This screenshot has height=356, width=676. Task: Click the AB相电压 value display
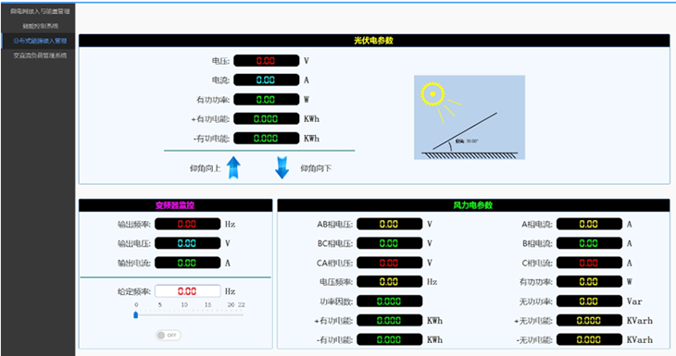click(x=389, y=224)
